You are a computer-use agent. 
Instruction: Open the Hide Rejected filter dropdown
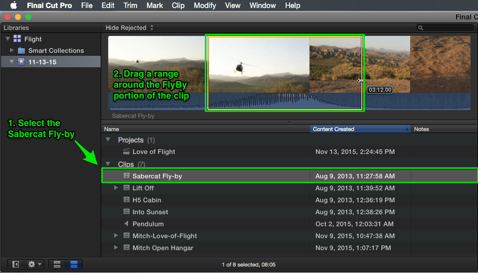pos(129,28)
